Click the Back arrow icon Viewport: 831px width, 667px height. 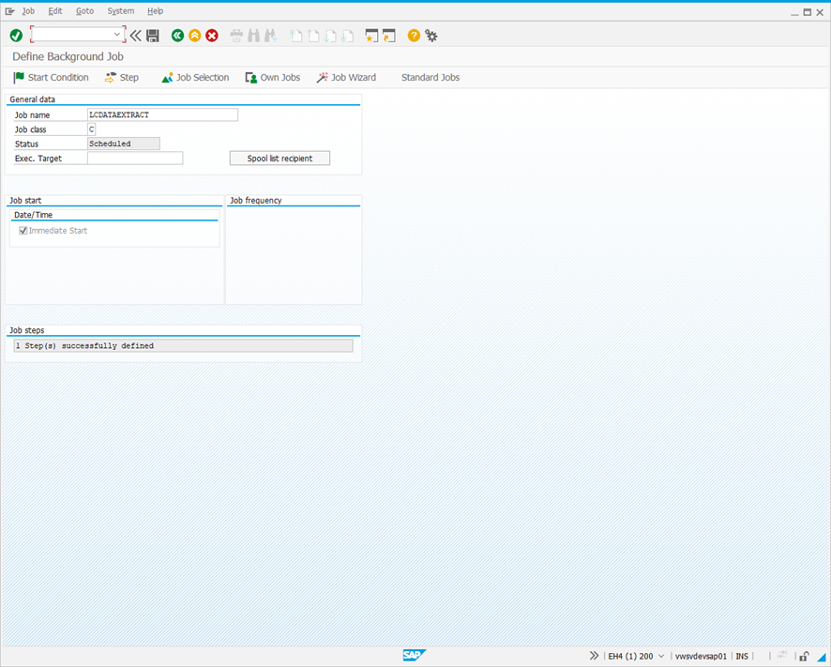(177, 35)
